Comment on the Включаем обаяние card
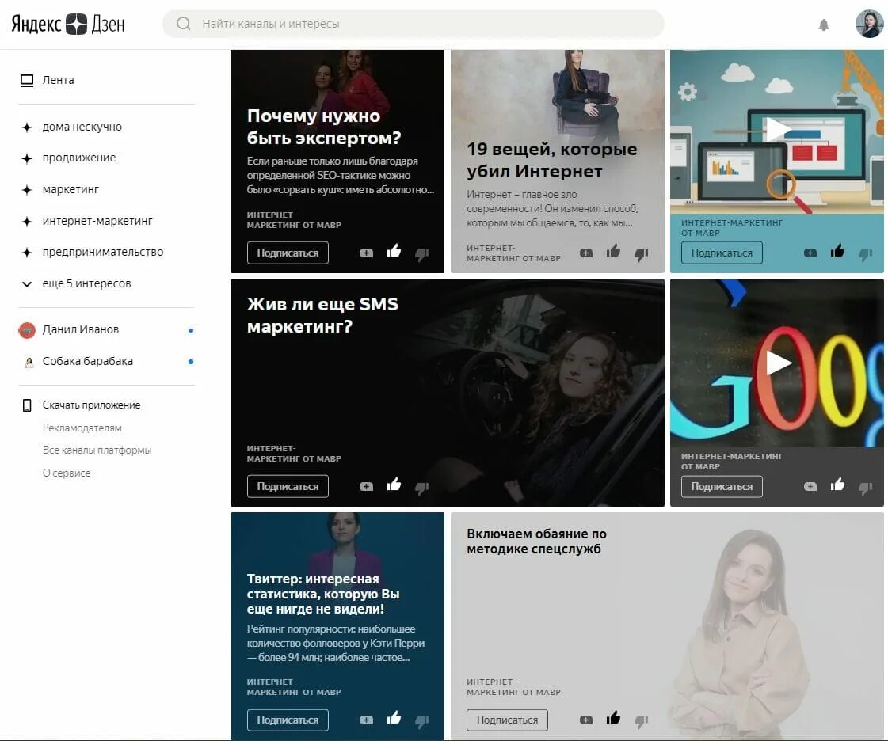This screenshot has width=888, height=741. [586, 720]
